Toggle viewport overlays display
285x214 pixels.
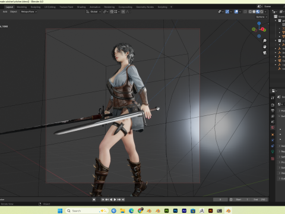tap(236, 12)
